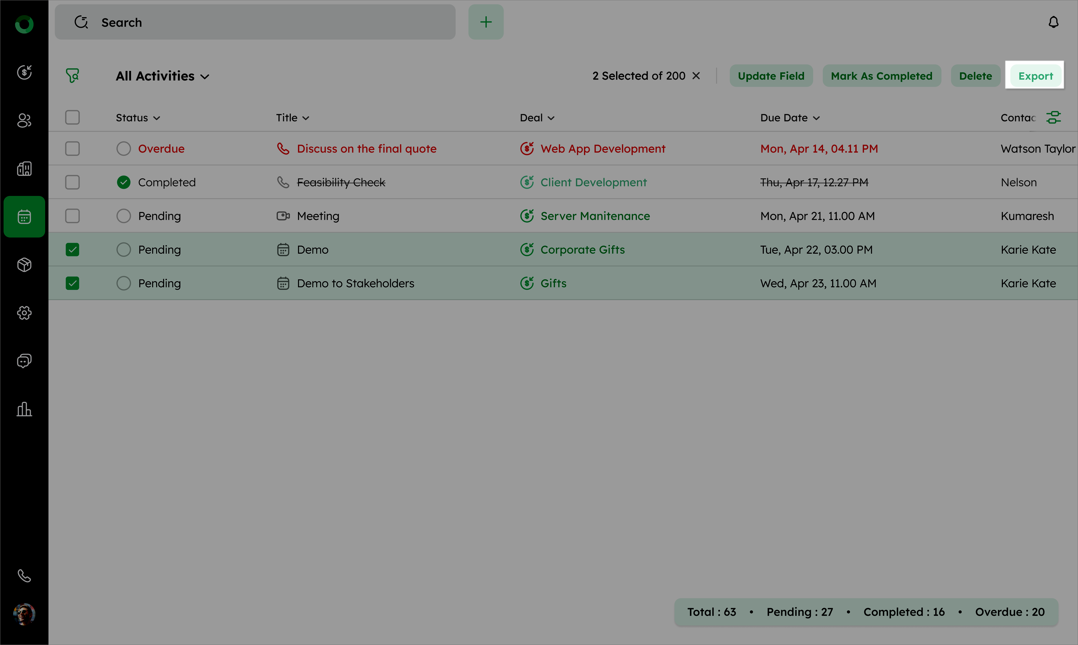The height and width of the screenshot is (645, 1078).
Task: Click the Export button
Action: click(1036, 76)
